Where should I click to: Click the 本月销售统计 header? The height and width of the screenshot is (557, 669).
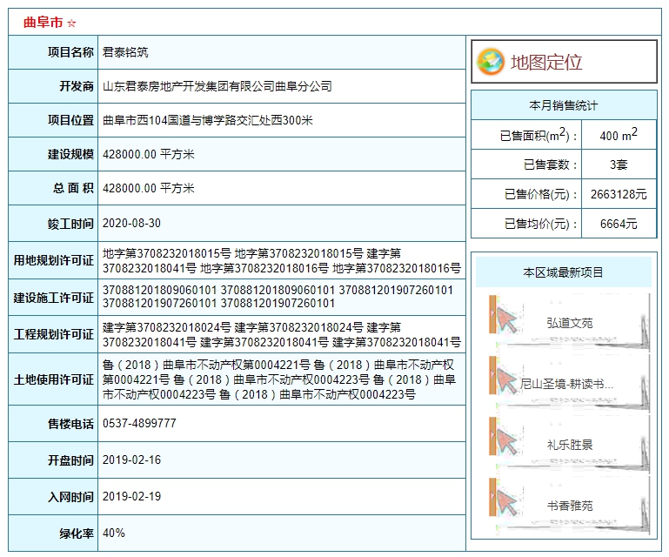[564, 105]
